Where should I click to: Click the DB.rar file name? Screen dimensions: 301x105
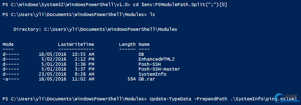(147, 79)
